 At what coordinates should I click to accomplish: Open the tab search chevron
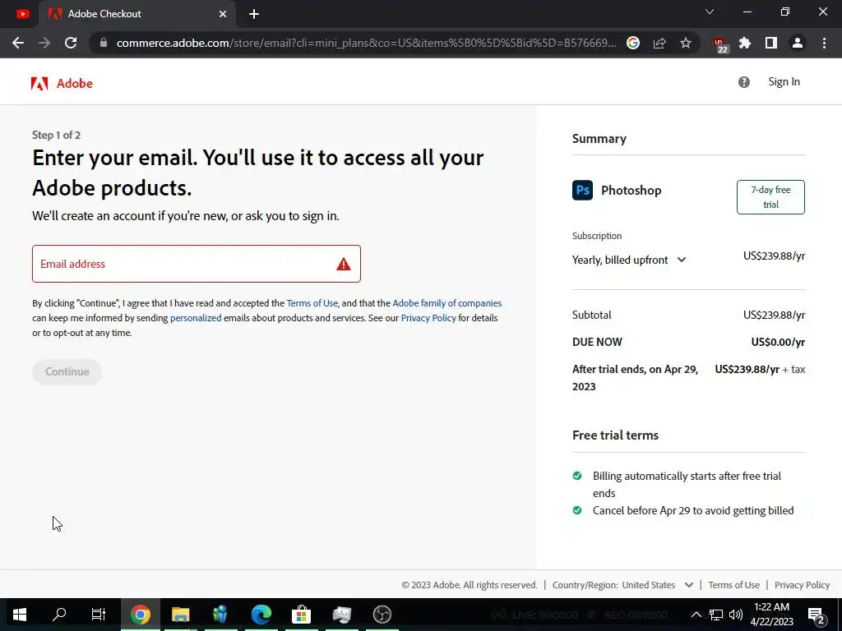pyautogui.click(x=710, y=12)
